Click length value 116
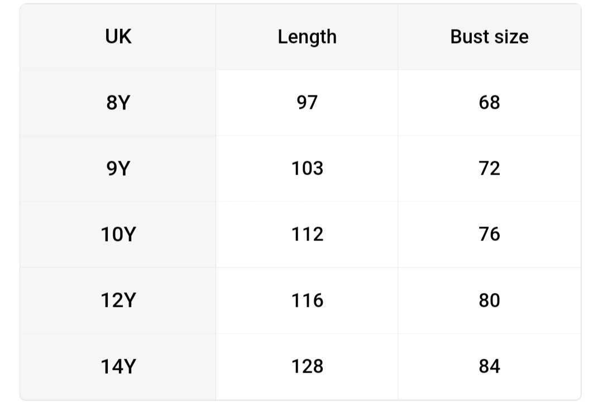Viewport: 603px width, 404px height. click(307, 301)
